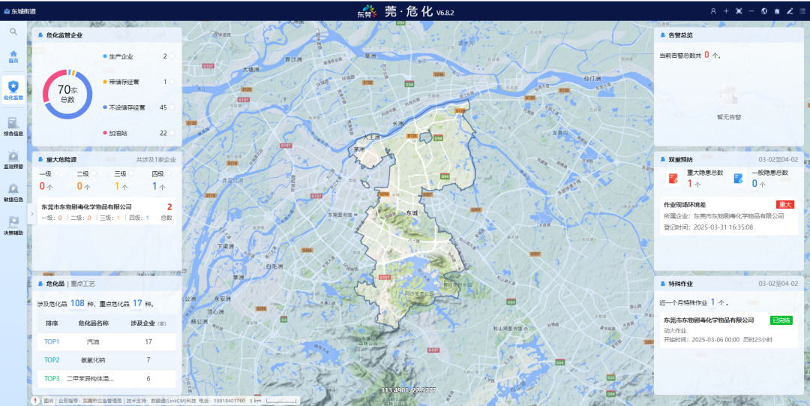This screenshot has width=810, height=406.
Task: Toggle the 带储存经营 radio circle
Action: pos(172,82)
